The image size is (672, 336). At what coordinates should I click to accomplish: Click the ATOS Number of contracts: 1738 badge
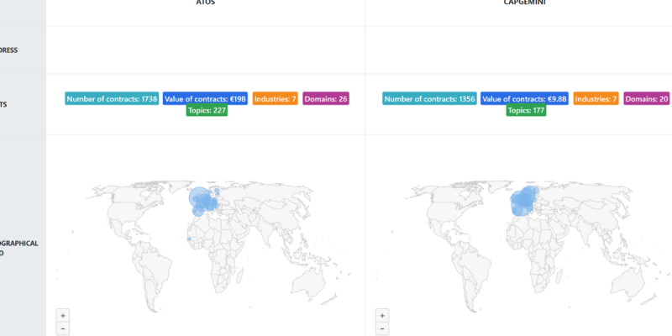pos(112,98)
